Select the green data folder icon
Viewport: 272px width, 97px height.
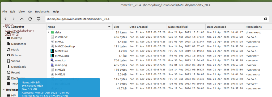tap(53, 32)
